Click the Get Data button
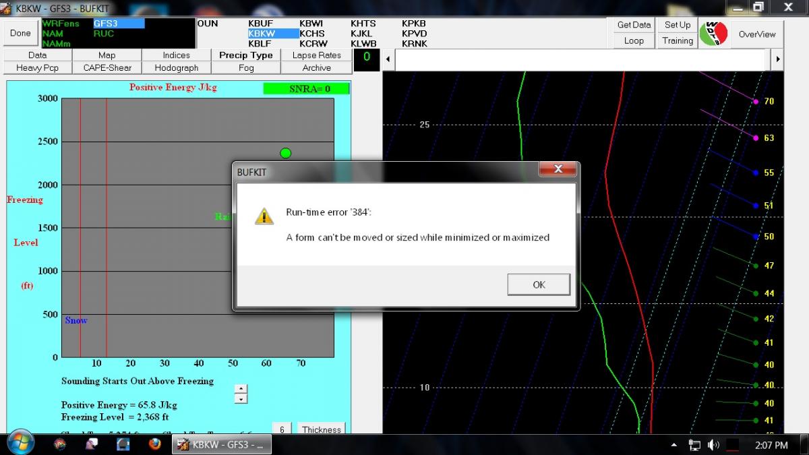The width and height of the screenshot is (809, 455). click(x=634, y=25)
